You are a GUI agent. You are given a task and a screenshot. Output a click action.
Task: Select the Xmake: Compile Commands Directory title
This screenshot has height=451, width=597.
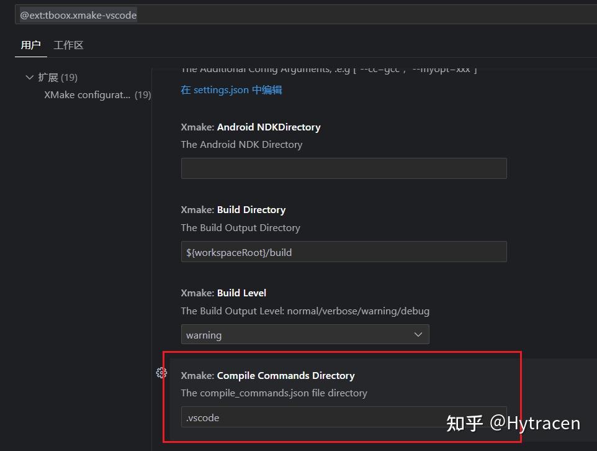tap(268, 376)
